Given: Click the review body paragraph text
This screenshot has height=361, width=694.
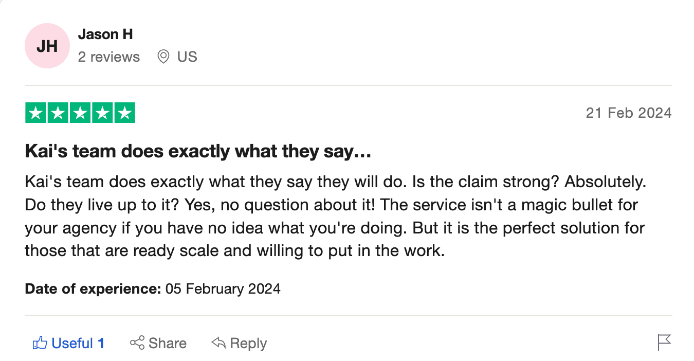Looking at the screenshot, I should tap(334, 216).
